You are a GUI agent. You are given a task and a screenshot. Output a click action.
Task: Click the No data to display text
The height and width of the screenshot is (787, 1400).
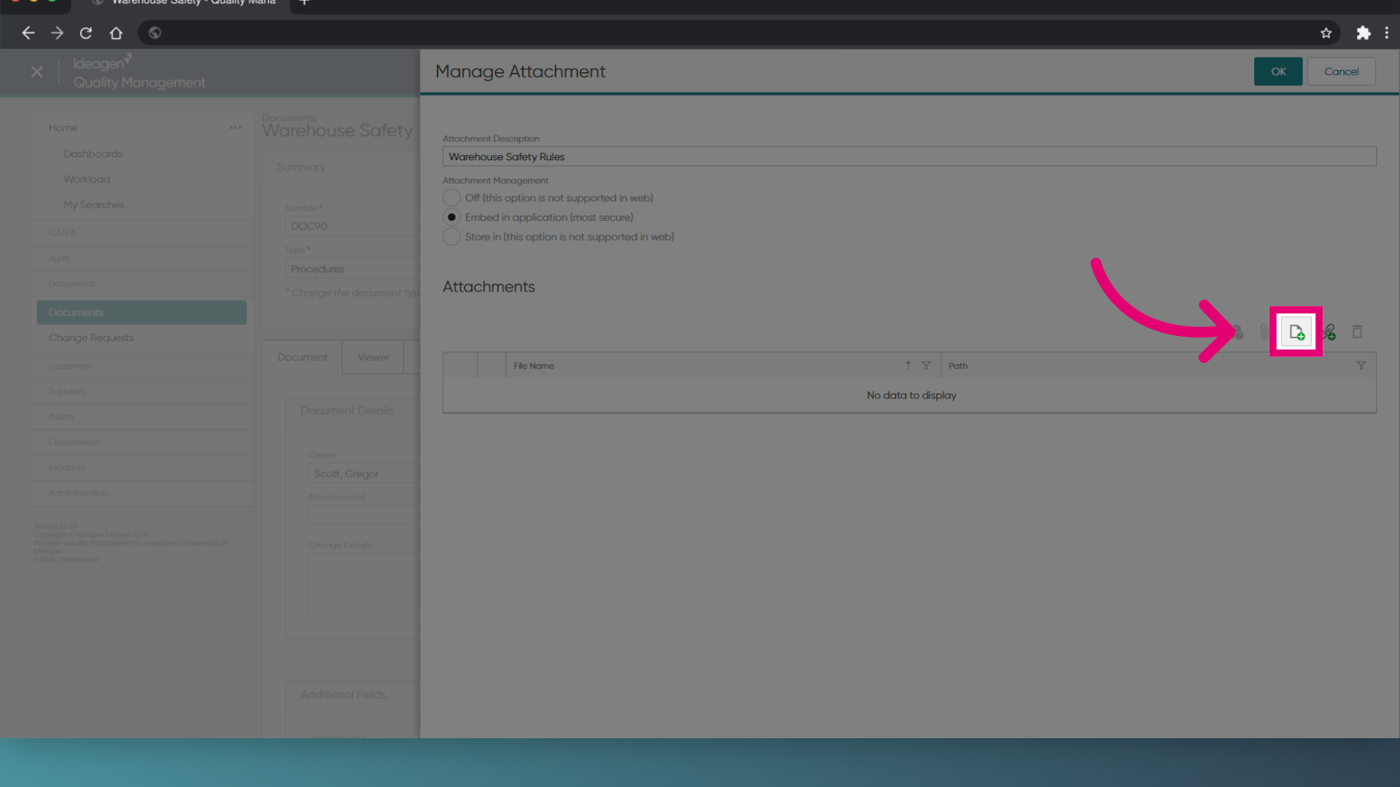(911, 395)
